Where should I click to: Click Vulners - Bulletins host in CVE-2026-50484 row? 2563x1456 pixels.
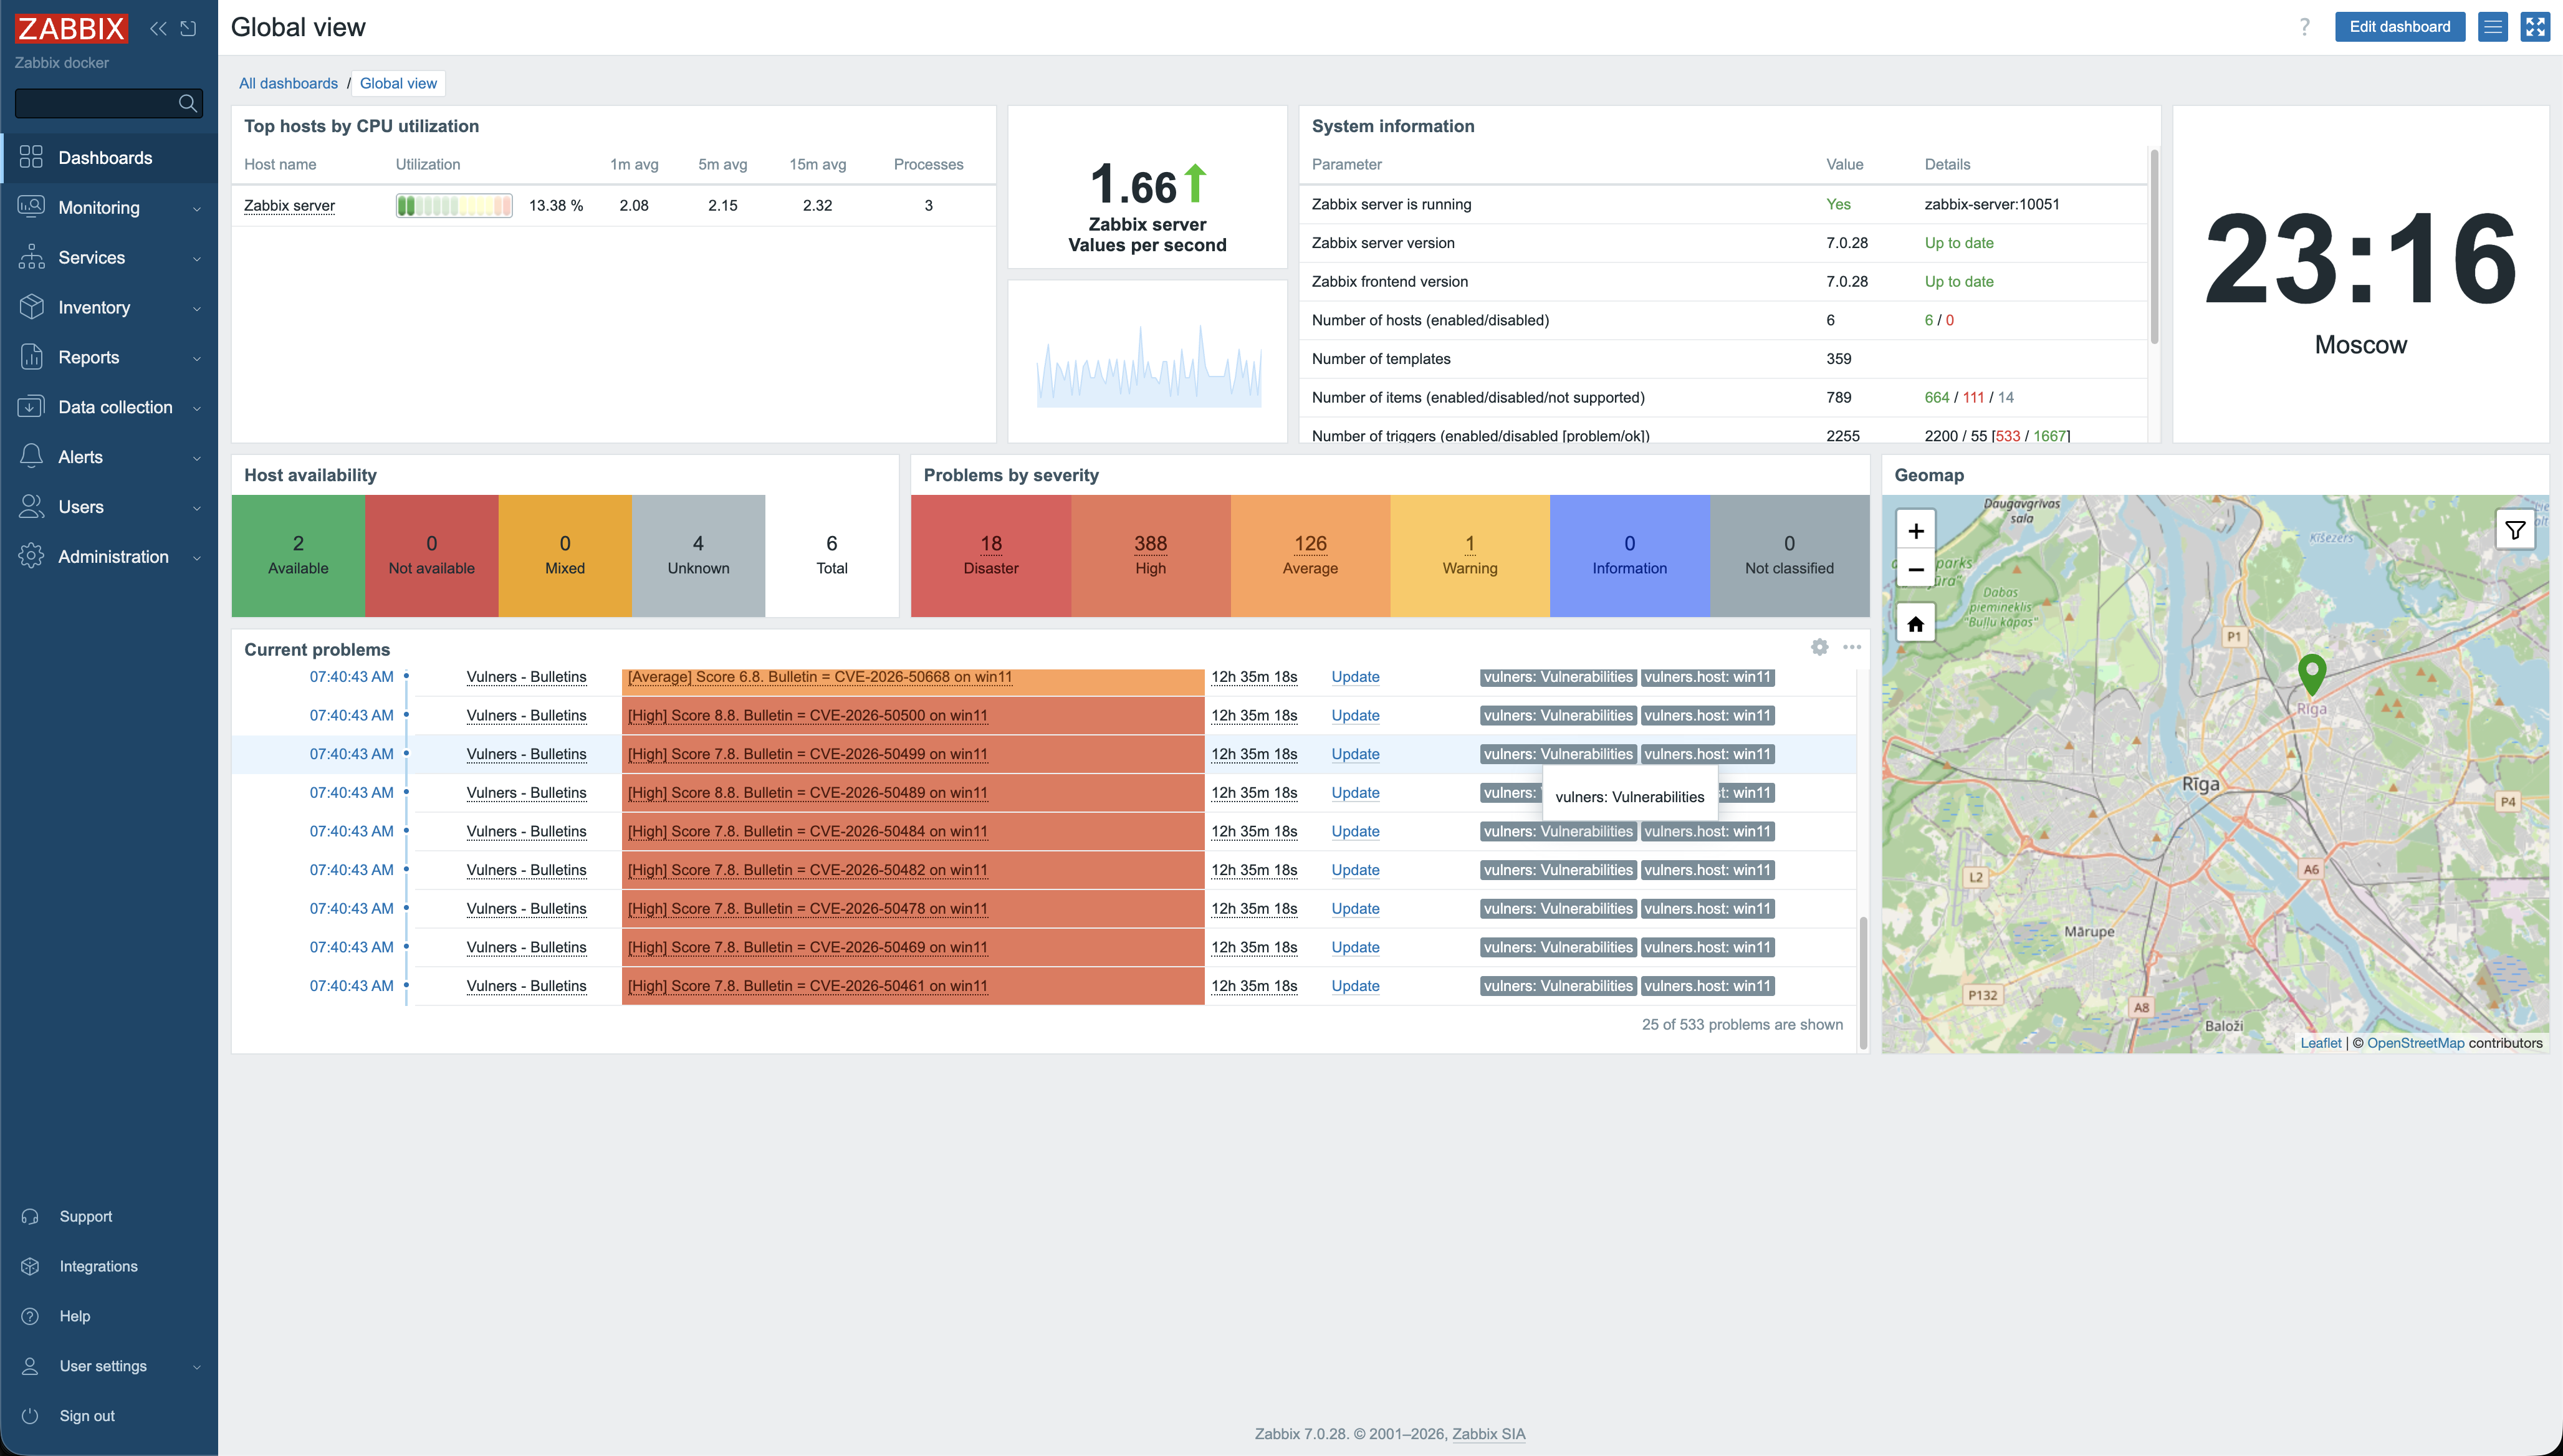[x=526, y=832]
